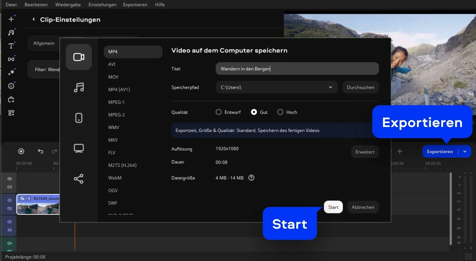The width and height of the screenshot is (476, 261).
Task: Open the Wiedergabe menu
Action: tap(68, 5)
